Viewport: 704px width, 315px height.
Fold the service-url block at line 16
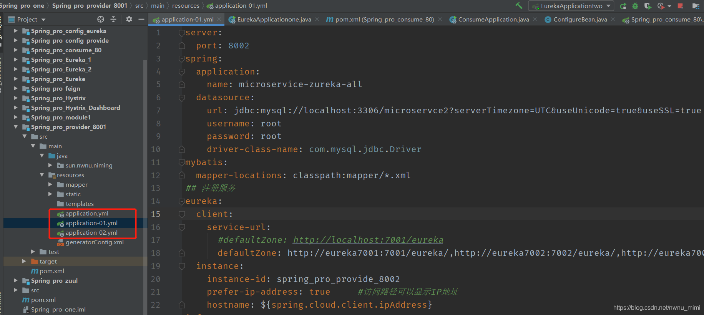point(182,227)
